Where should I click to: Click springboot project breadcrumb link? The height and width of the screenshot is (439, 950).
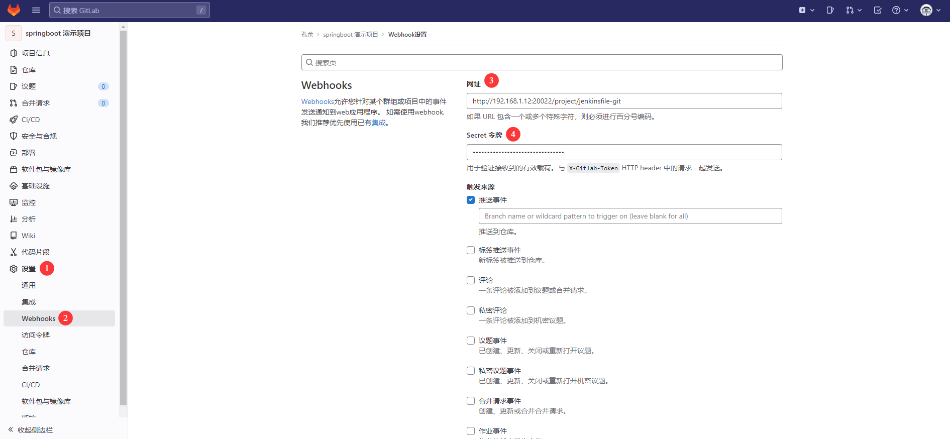350,35
